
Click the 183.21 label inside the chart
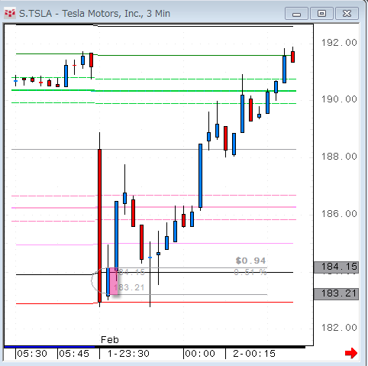(x=129, y=287)
